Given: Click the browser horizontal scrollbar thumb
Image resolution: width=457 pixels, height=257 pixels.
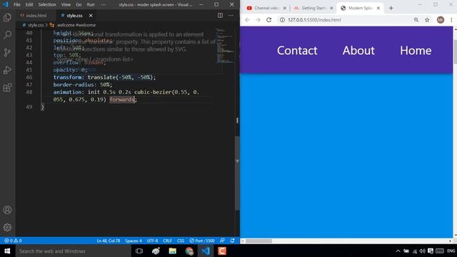Looking at the screenshot, I should (x=258, y=241).
